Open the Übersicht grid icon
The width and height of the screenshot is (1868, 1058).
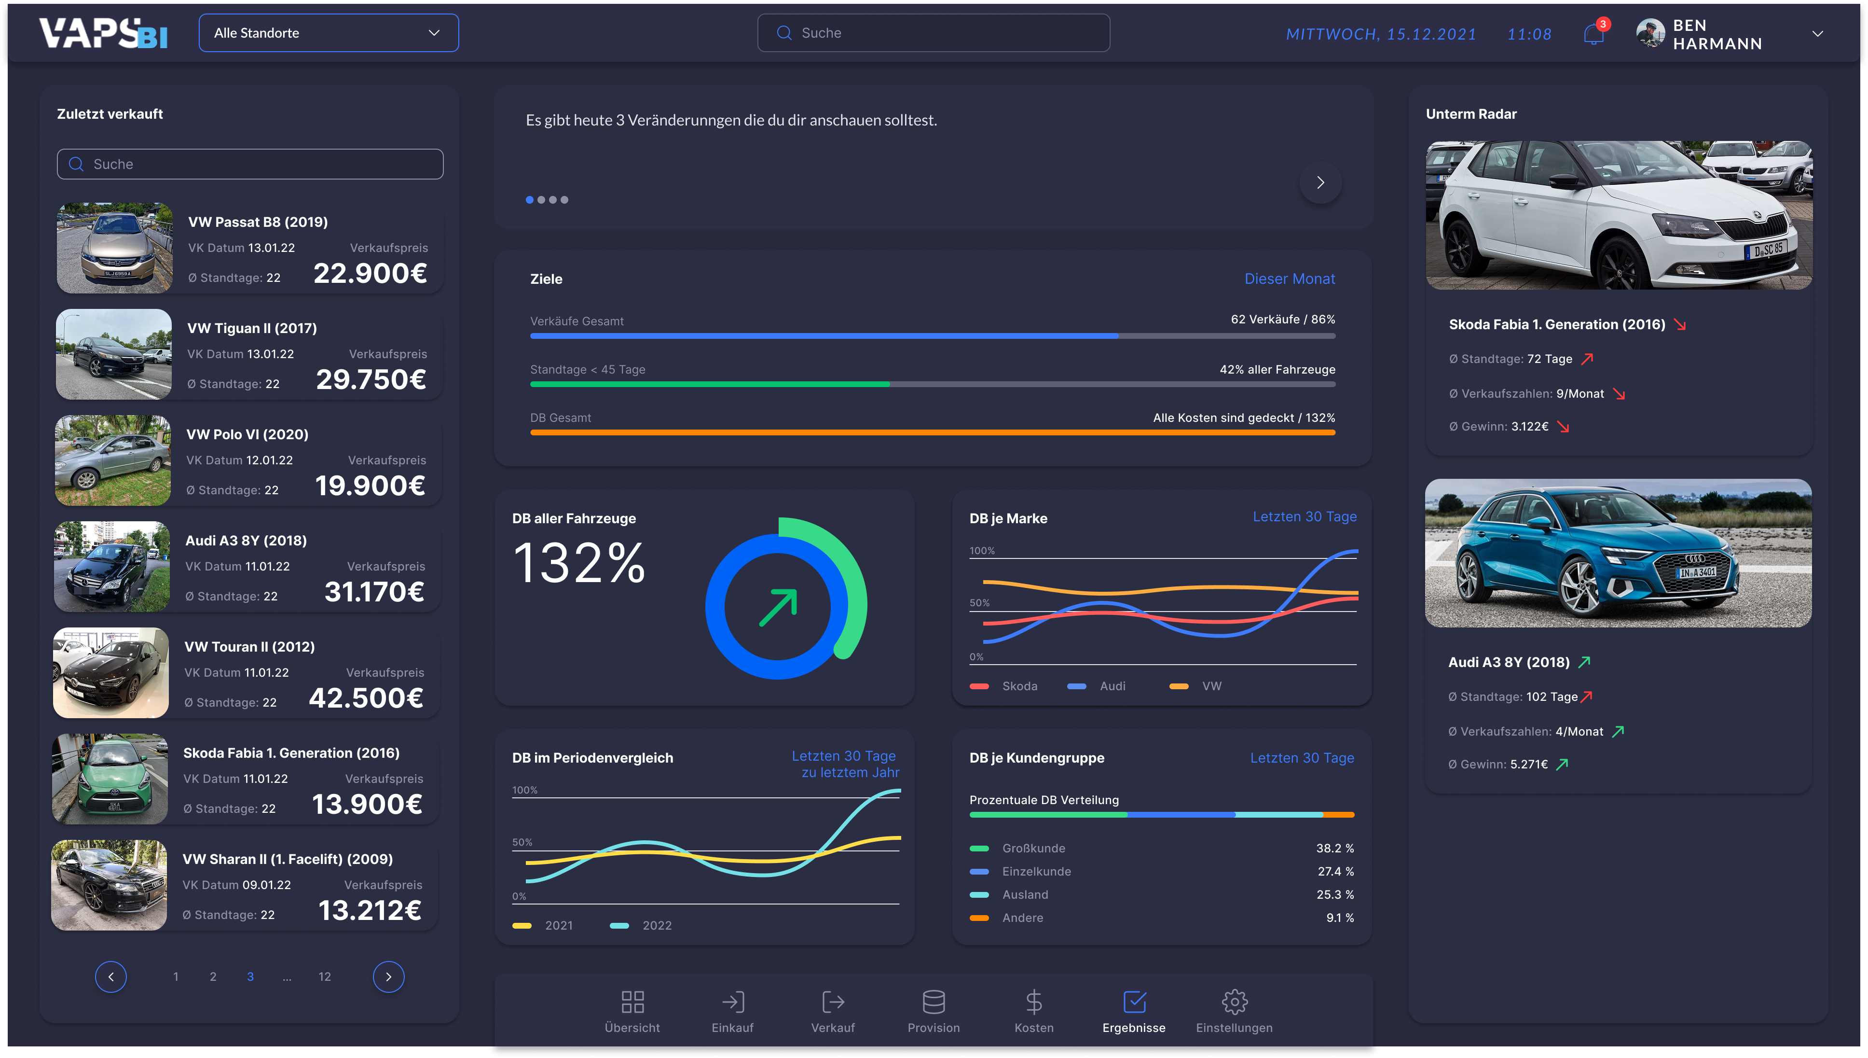coord(632,1002)
